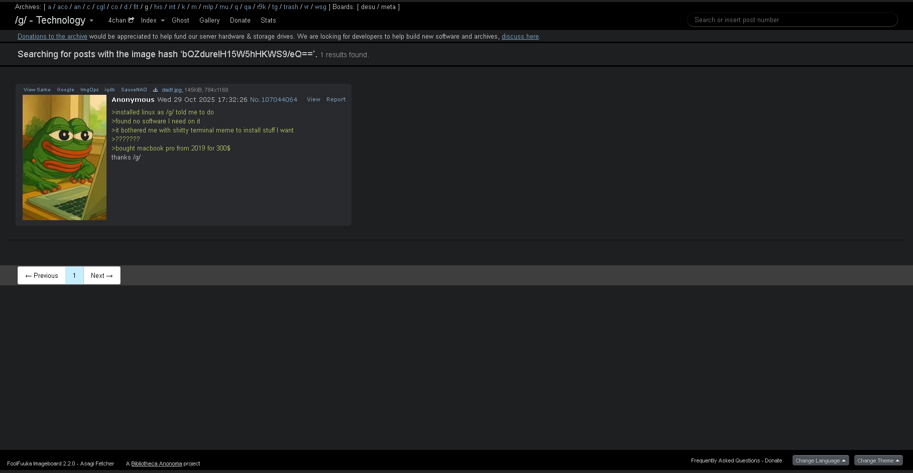Open the meta board link
Screen dimensions: 913x473
[x=388, y=7]
